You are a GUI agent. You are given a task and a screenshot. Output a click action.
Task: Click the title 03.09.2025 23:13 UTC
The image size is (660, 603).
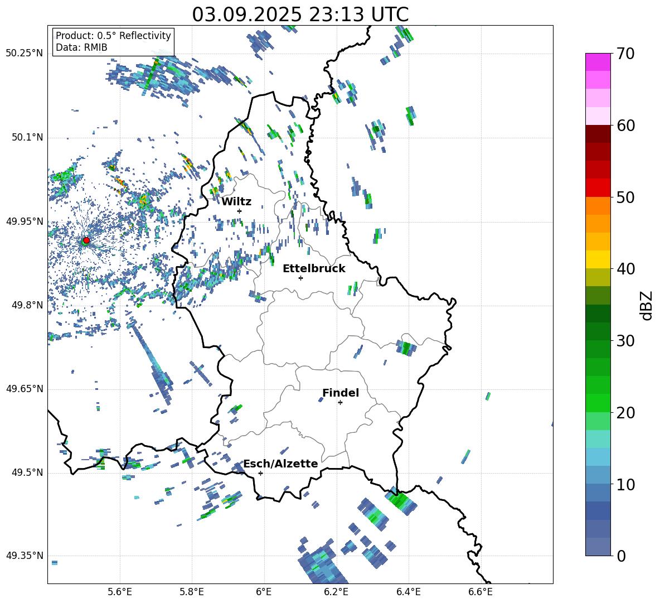300,15
